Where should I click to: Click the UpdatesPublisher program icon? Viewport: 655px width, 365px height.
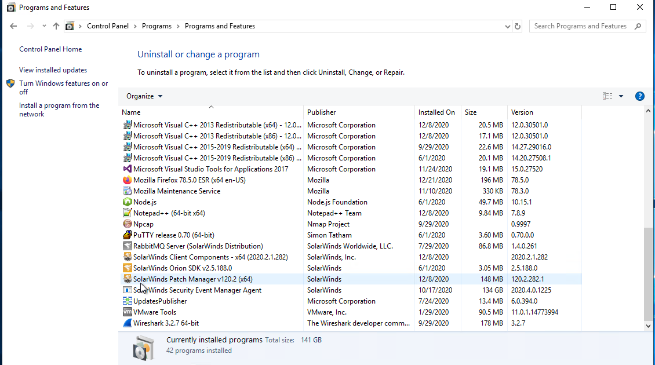click(x=128, y=301)
